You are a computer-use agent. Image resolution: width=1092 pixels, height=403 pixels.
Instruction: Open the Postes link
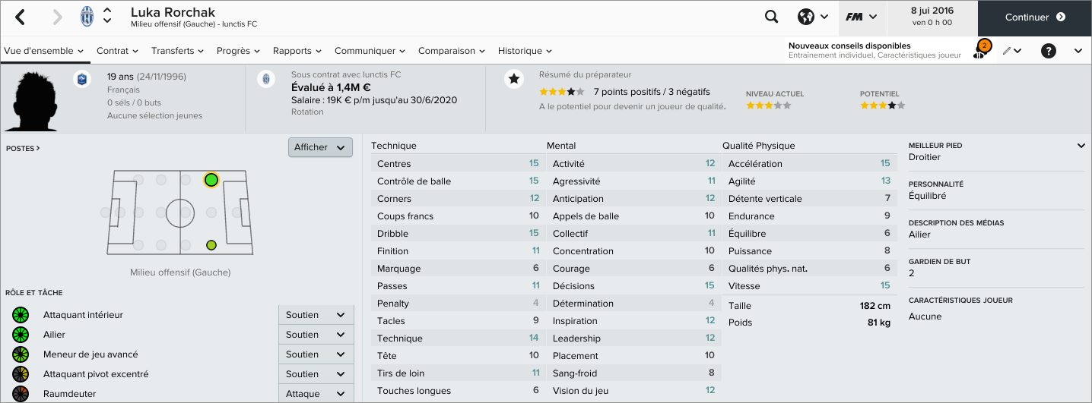tap(22, 149)
